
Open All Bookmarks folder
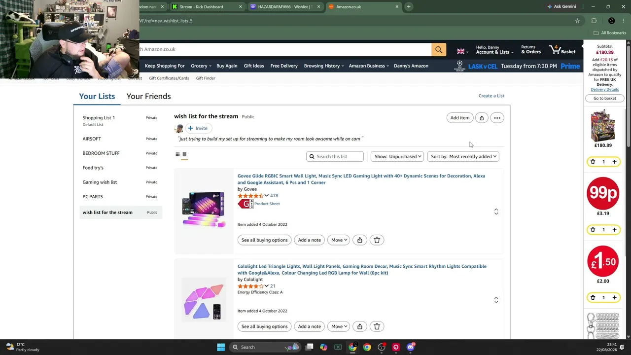click(x=610, y=33)
